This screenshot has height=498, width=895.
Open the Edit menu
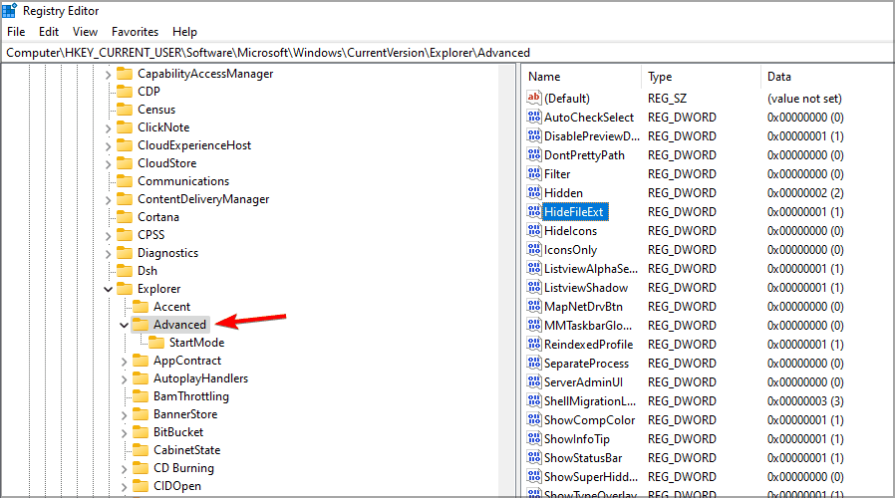point(49,32)
